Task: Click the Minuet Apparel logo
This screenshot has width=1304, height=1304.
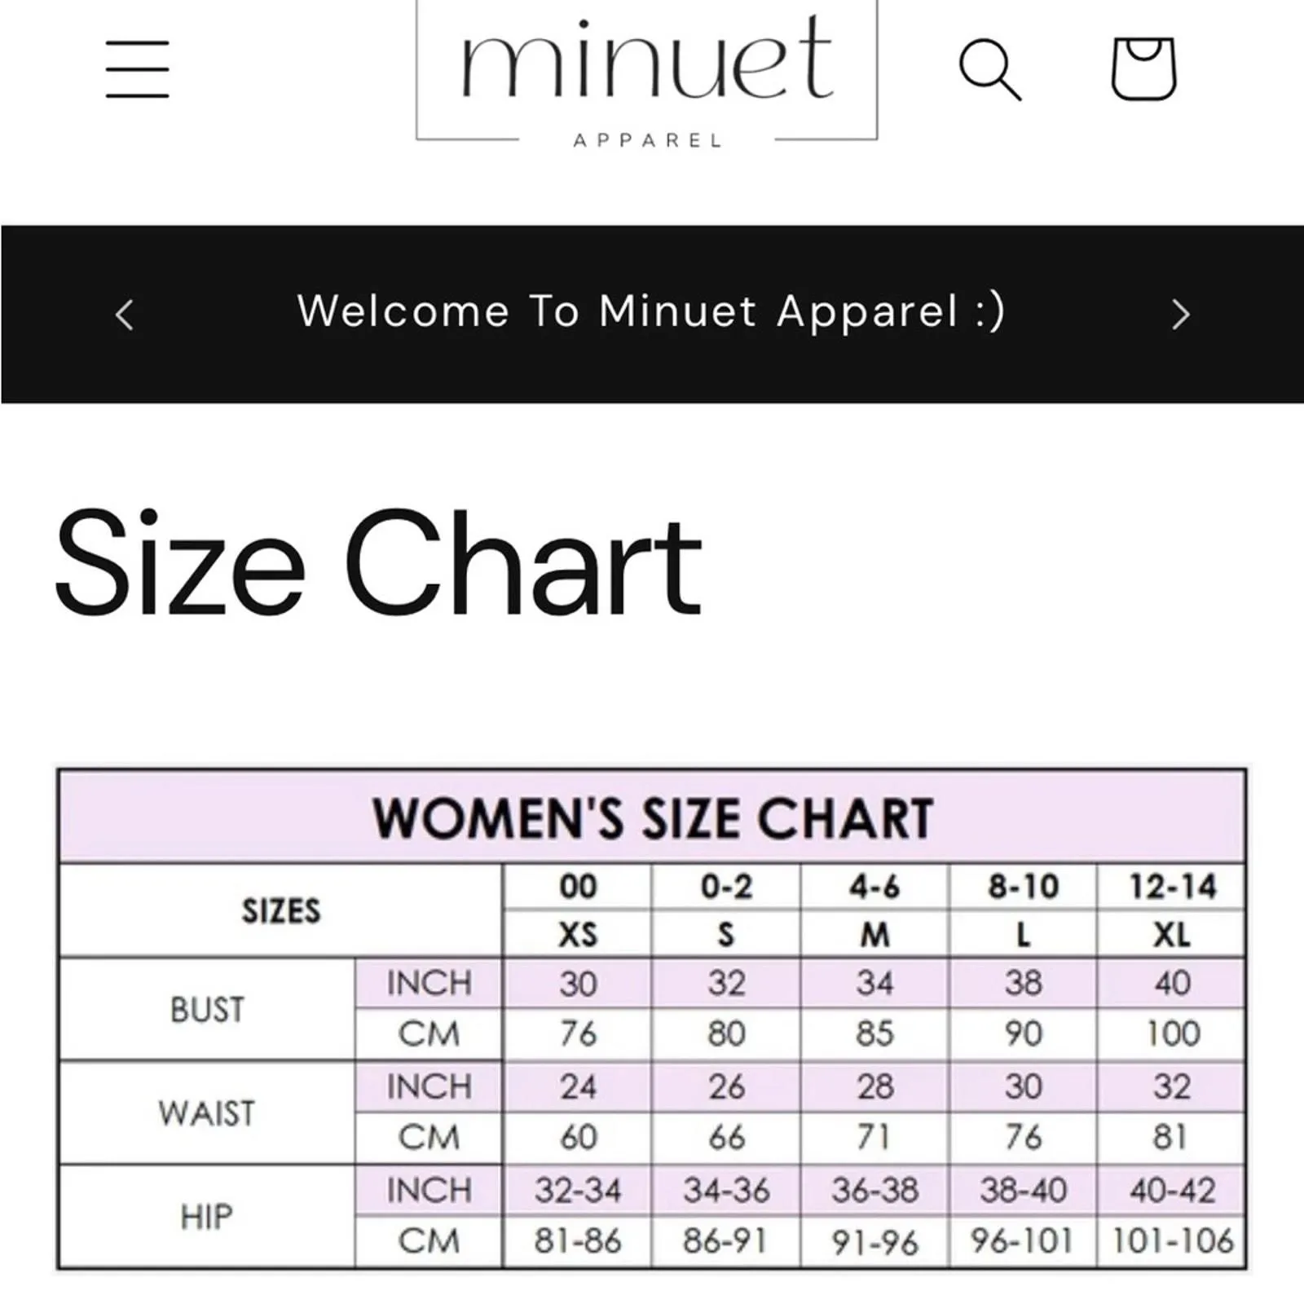Action: [647, 73]
